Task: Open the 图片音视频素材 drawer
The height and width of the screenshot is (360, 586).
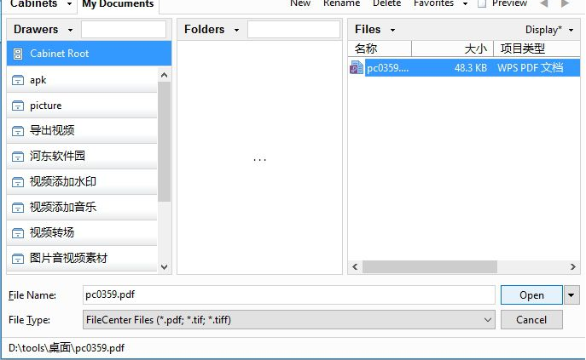Action: [82, 258]
